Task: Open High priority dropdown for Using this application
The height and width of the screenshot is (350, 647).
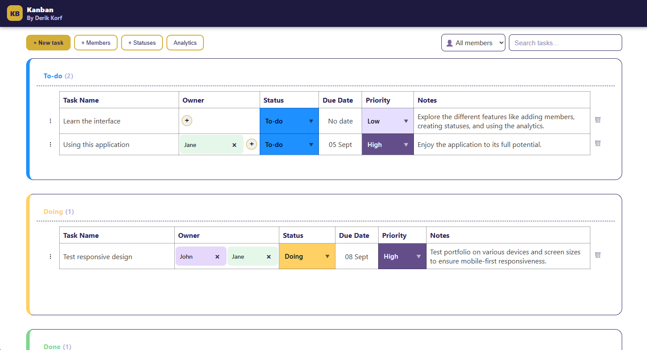Action: point(388,144)
